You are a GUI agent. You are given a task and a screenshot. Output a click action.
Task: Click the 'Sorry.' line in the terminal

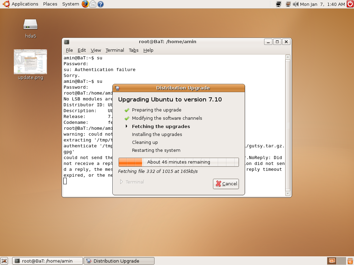point(72,76)
